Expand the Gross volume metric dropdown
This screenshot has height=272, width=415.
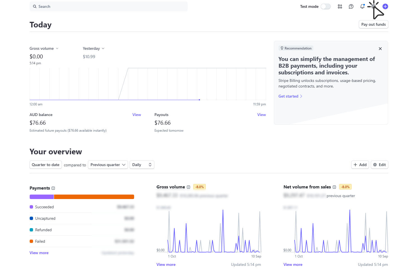(44, 48)
